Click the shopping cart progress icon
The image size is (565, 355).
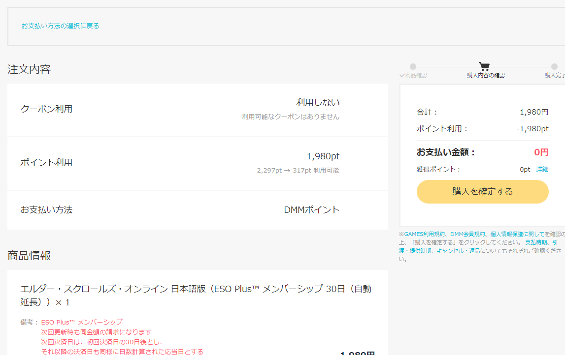coord(484,66)
